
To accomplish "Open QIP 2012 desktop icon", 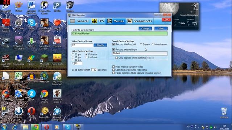I will pos(32,42).
